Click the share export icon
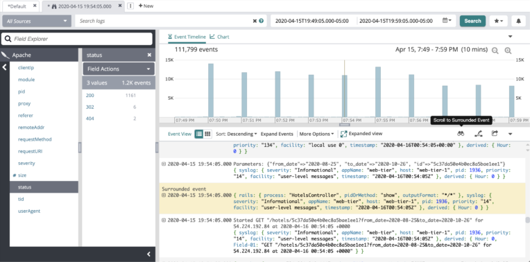The image size is (530, 262). coord(495,134)
